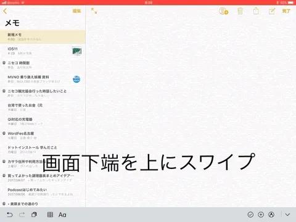Tap the battery indicator in status bar
The height and width of the screenshot is (222, 296).
290,2
